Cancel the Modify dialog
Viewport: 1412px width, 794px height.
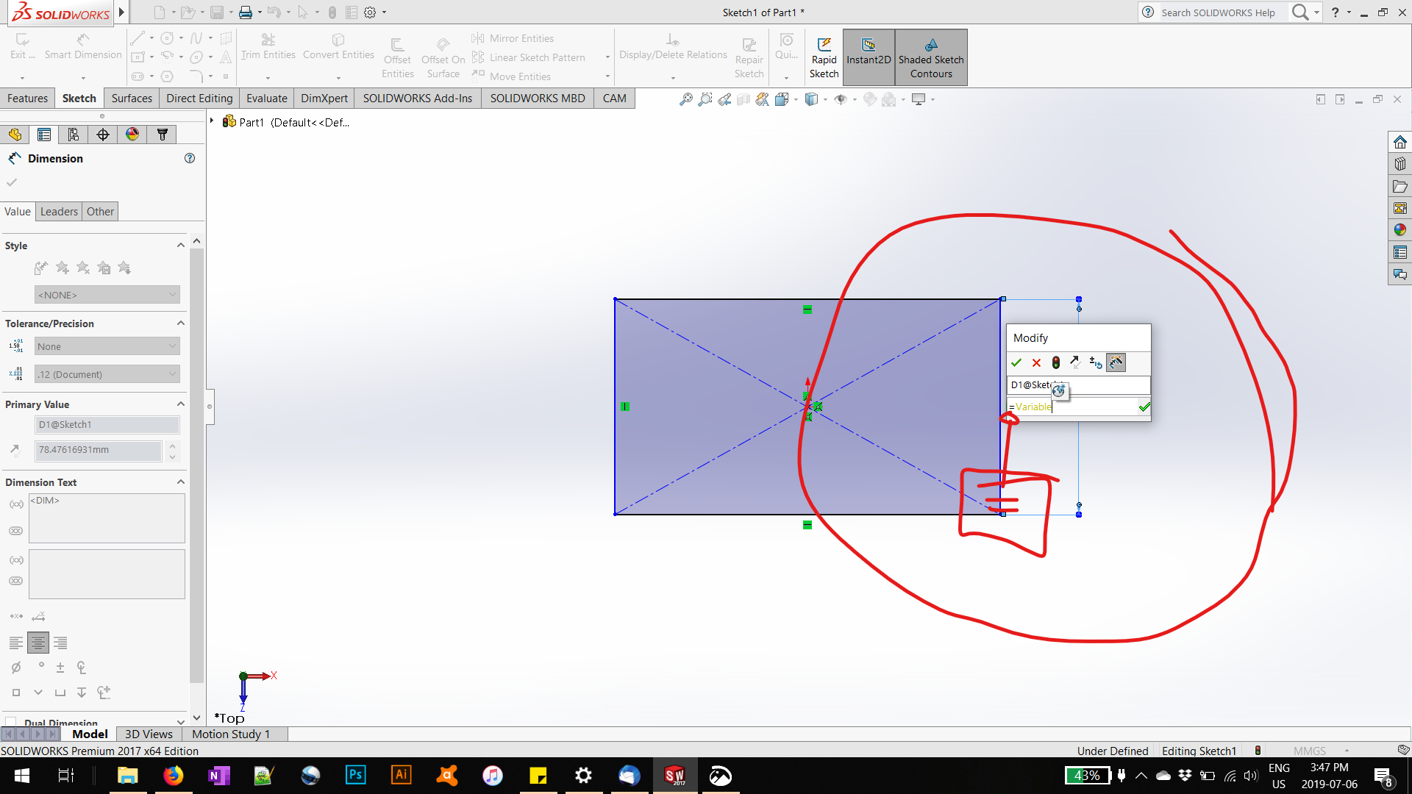tap(1036, 362)
